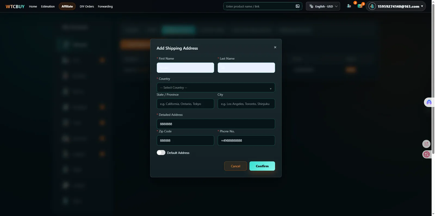This screenshot has width=435, height=216.
Task: Open the mail envelope notifications
Action: pyautogui.click(x=360, y=6)
